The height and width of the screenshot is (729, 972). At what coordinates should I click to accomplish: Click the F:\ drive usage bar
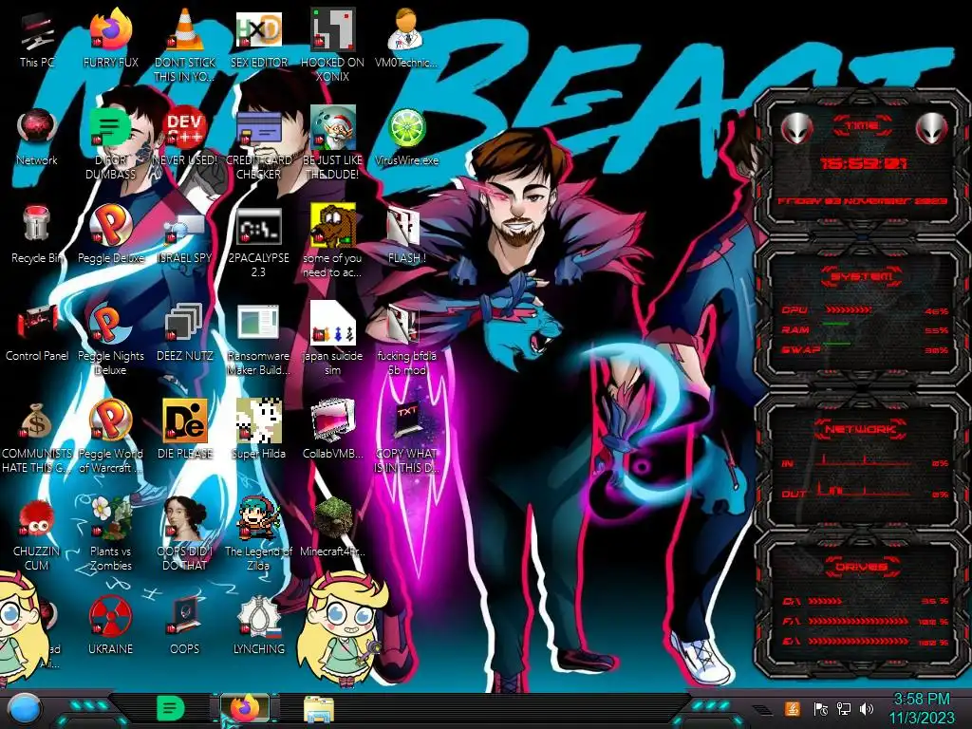pos(858,621)
